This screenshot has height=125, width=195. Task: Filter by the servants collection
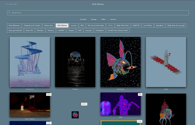click(x=74, y=26)
